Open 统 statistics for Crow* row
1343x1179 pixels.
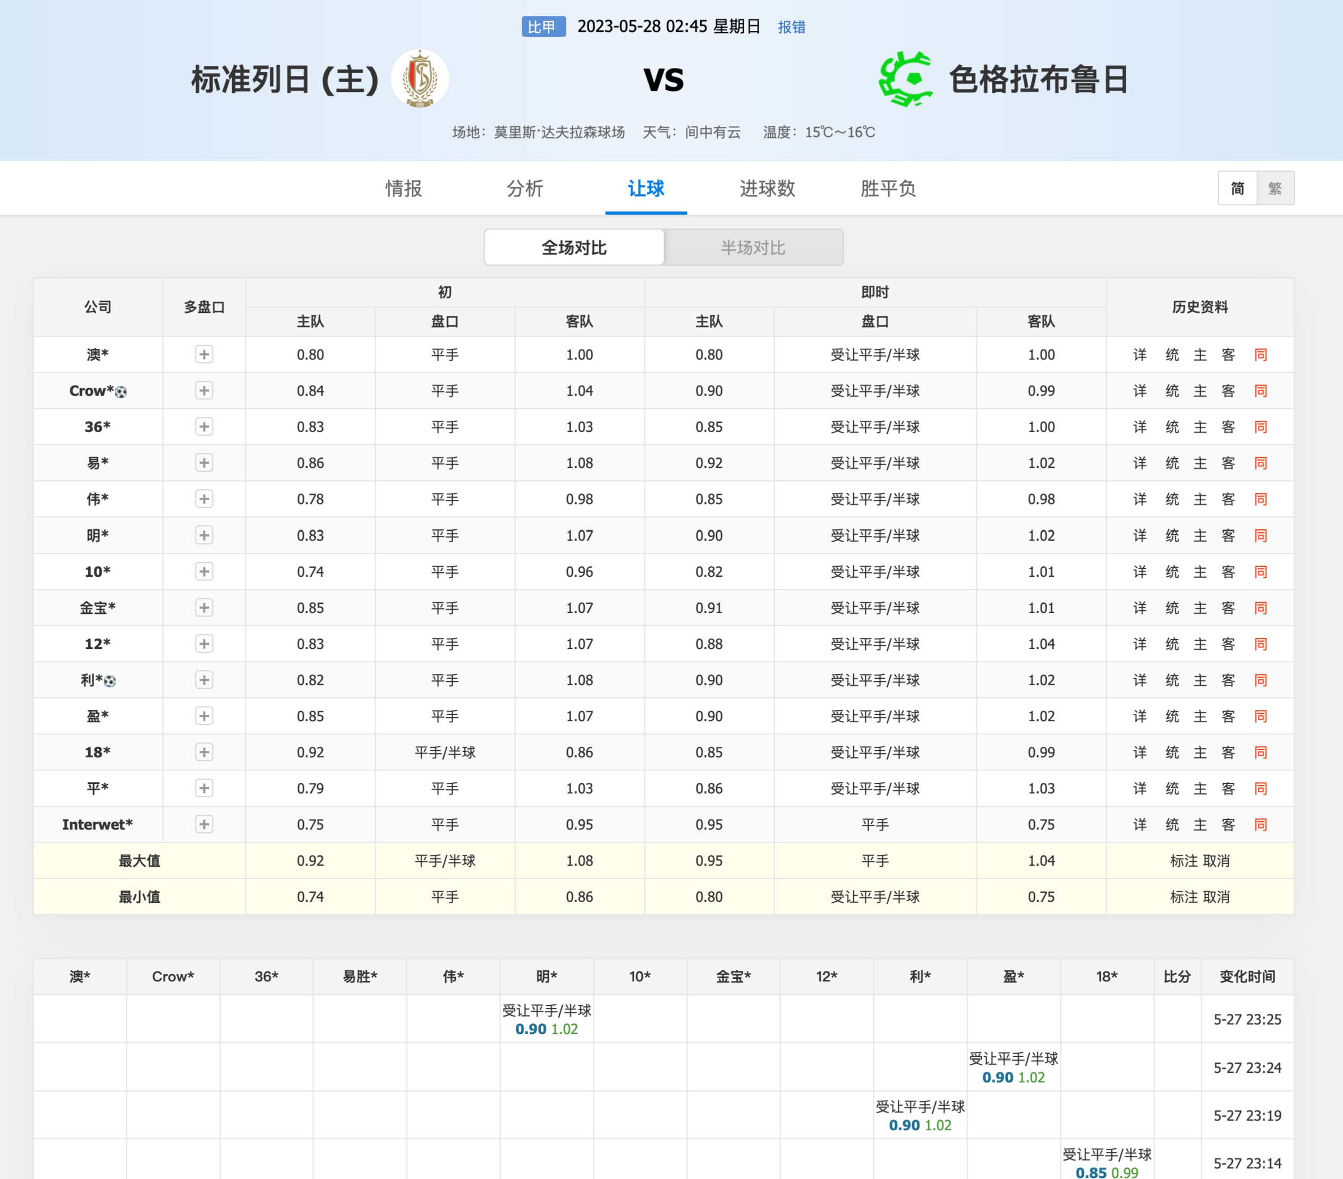tap(1172, 391)
